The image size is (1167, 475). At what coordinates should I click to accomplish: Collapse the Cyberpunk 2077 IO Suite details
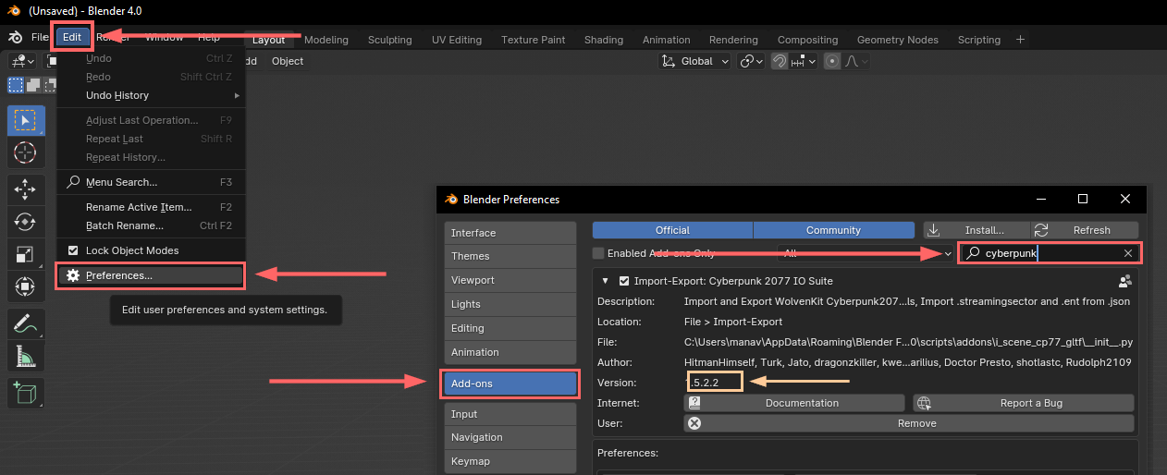tap(606, 281)
